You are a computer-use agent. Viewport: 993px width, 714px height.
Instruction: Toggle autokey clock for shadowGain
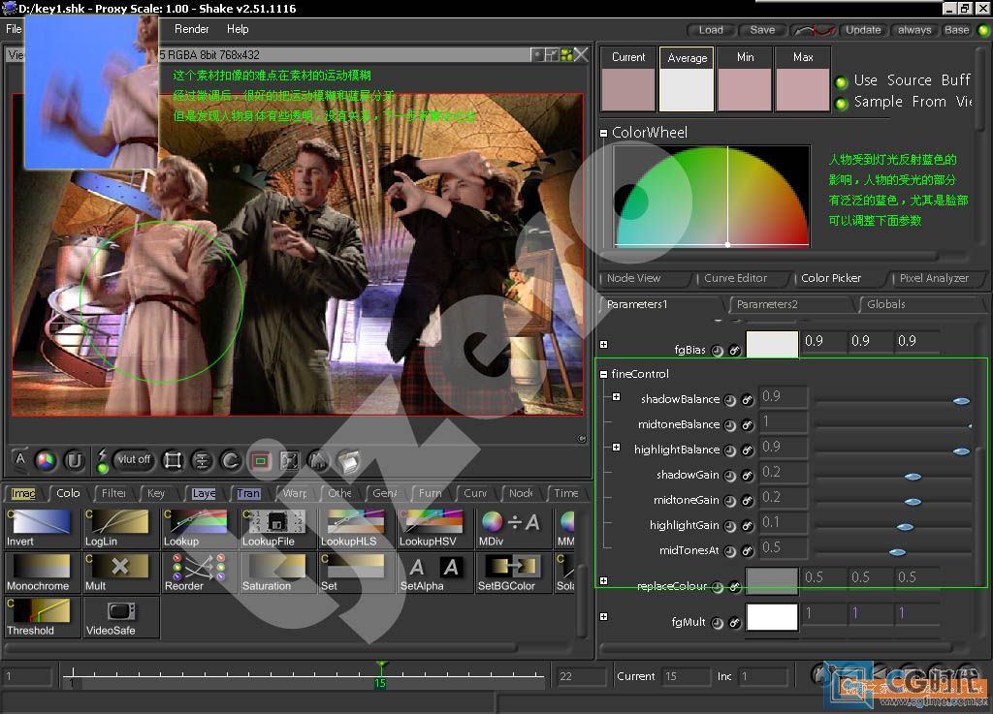730,476
